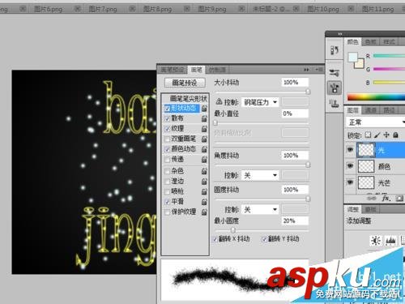The height and width of the screenshot is (304, 405).
Task: Click the 大小抖动 100% input field
Action: click(295, 82)
